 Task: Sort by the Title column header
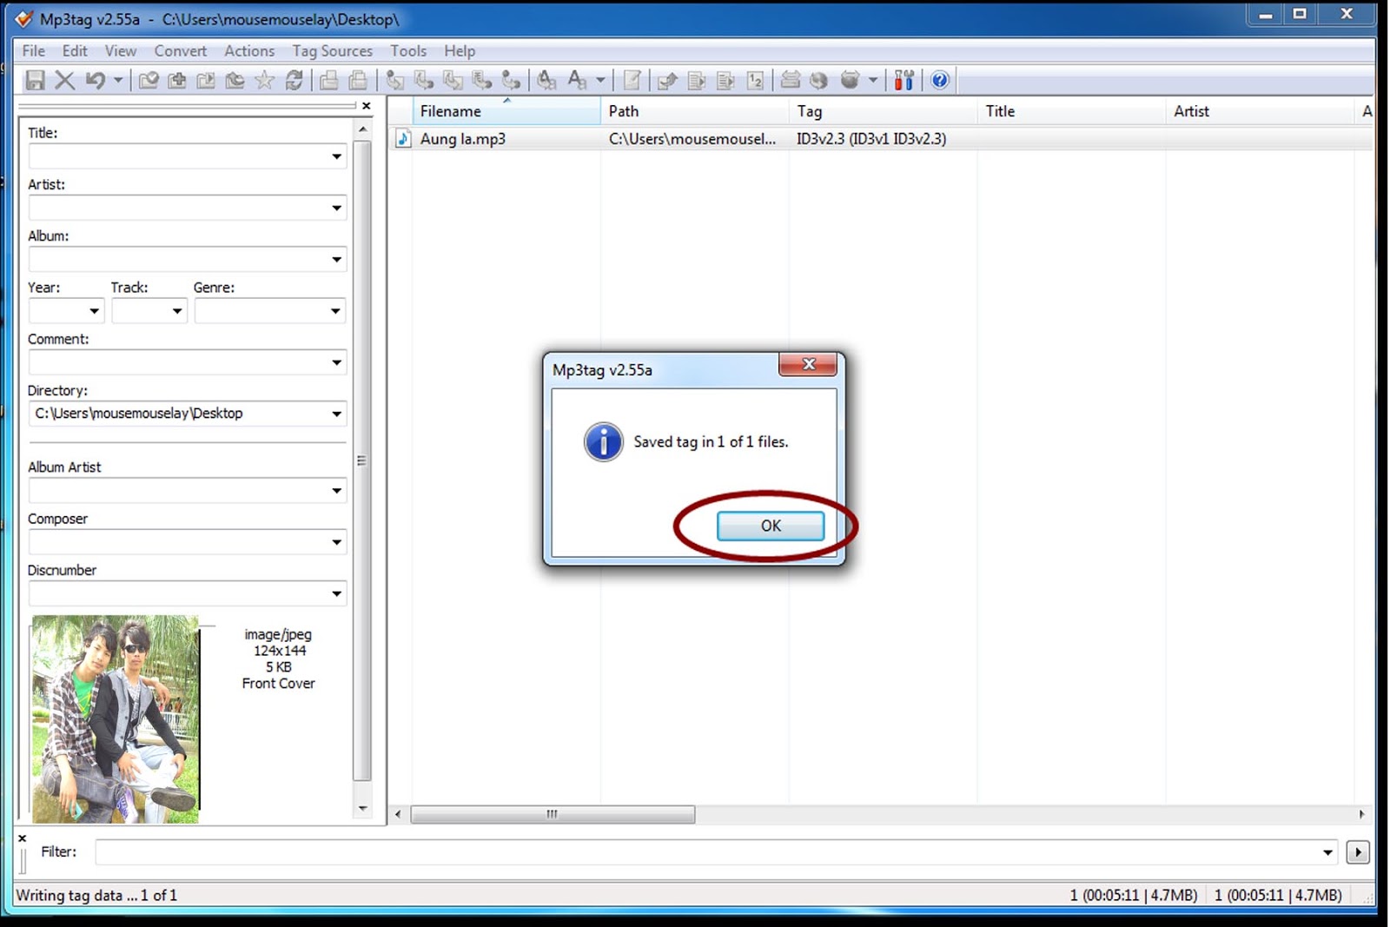pos(1071,111)
